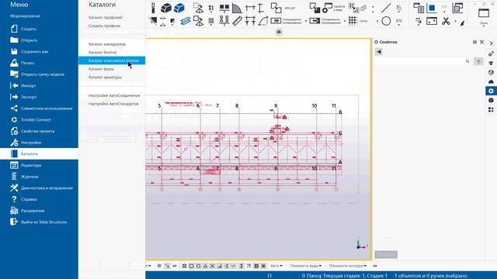Screen dimensions: 497x279
Task: Click the blue square view icon
Action: coord(432,8)
